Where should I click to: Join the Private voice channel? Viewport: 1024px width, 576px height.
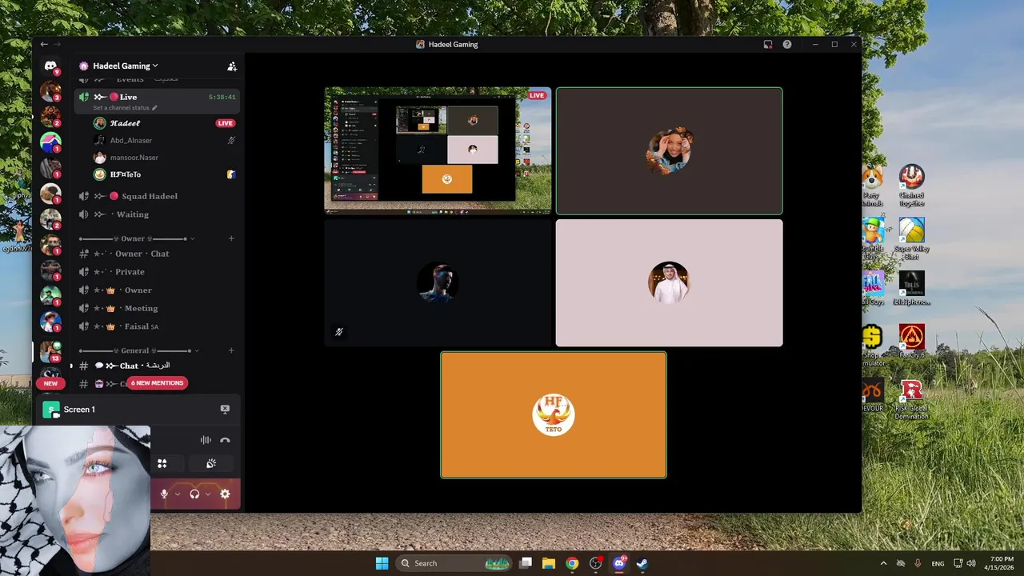[157, 272]
